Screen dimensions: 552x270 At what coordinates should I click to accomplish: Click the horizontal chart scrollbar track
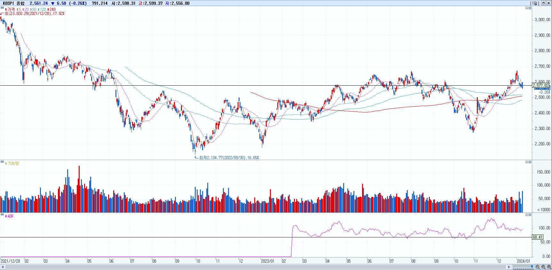point(256,267)
